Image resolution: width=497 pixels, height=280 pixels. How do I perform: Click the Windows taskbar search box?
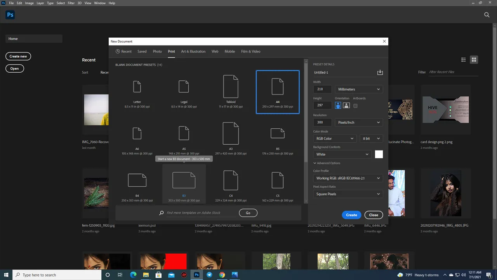pos(57,275)
